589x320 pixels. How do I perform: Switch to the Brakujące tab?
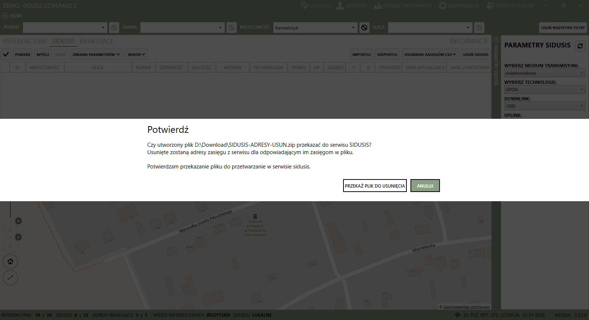(96, 41)
